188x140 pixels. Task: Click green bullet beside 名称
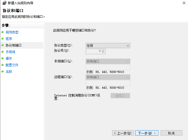[2, 71]
